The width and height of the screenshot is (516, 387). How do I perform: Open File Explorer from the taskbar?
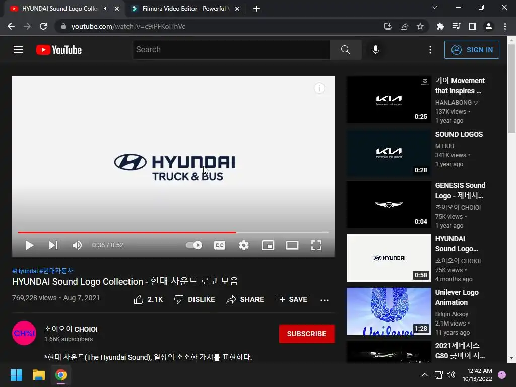click(38, 375)
